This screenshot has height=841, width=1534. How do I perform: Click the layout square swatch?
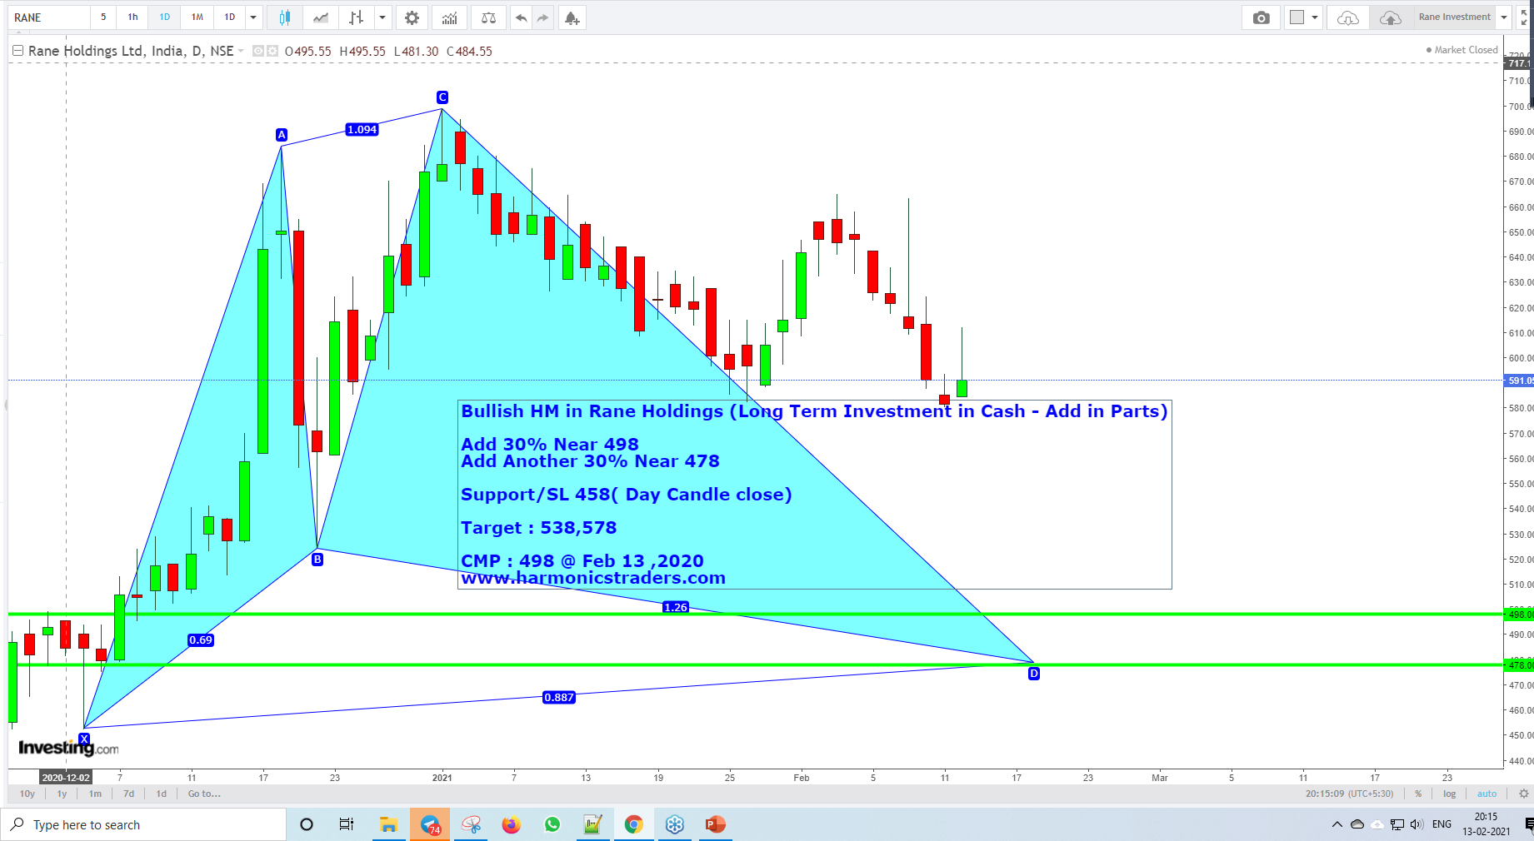(x=1297, y=17)
